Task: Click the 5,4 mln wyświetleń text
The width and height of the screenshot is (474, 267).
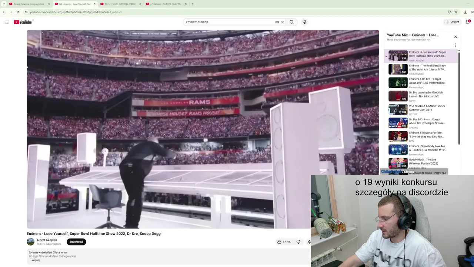Action: (40, 253)
